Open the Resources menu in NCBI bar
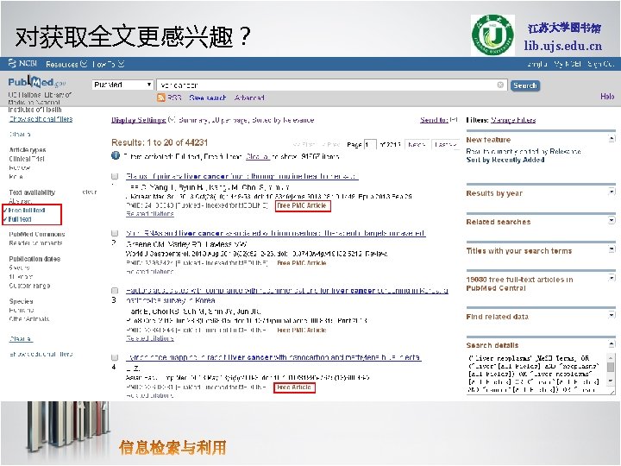The image size is (621, 466). click(66, 64)
